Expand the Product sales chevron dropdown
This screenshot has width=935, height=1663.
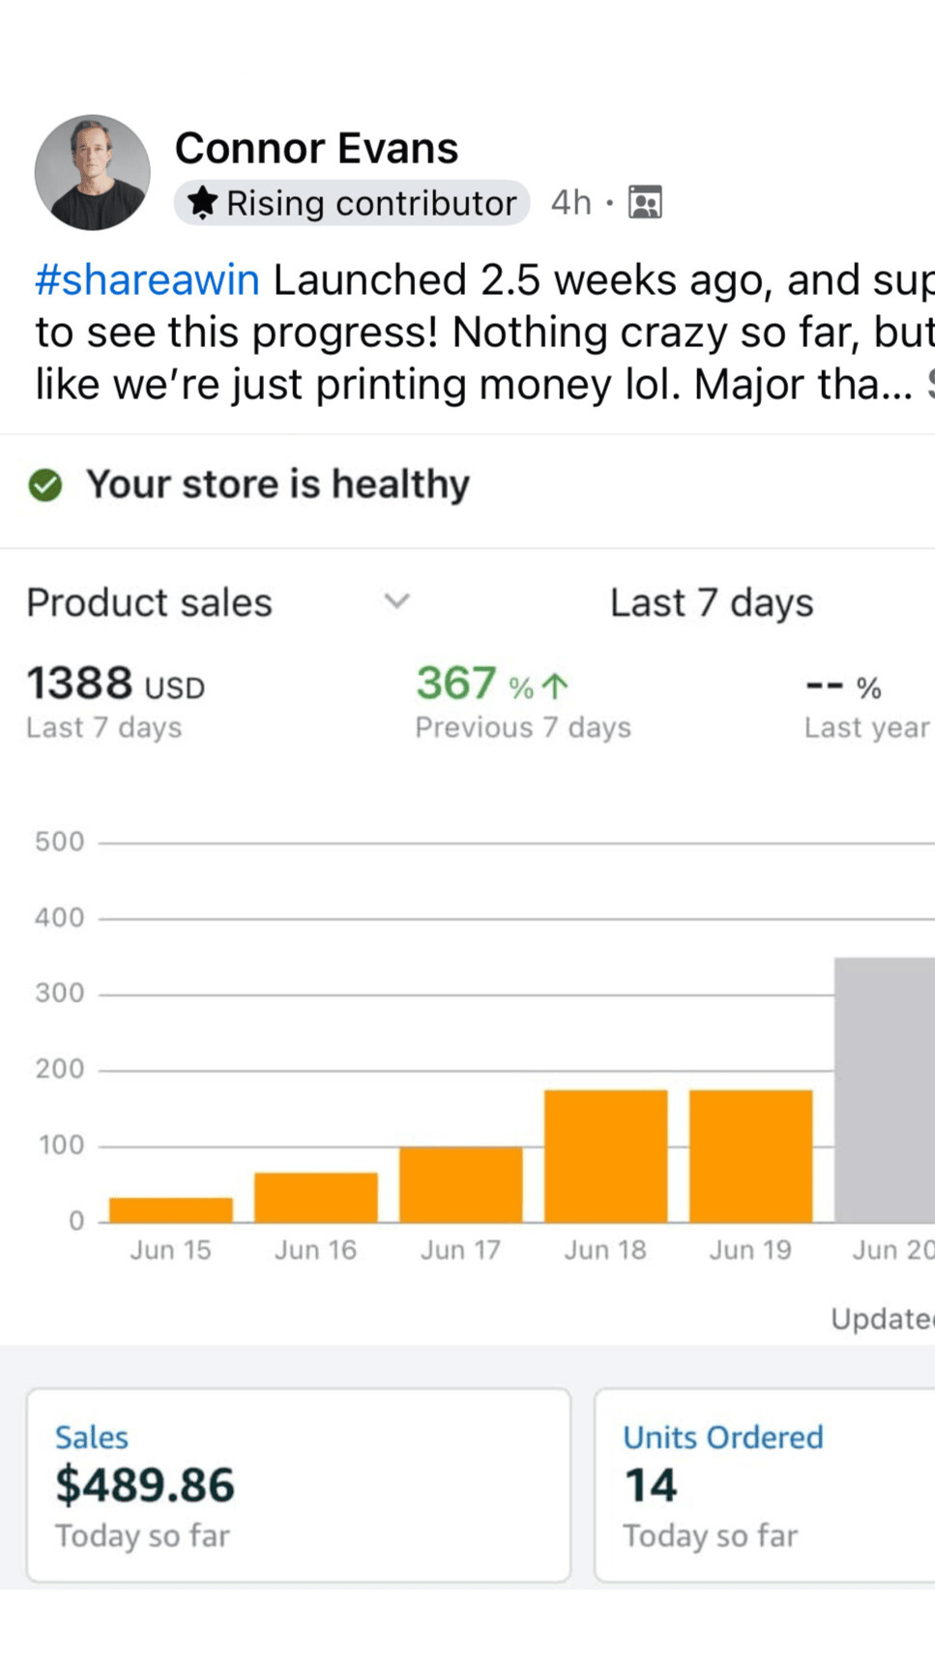click(396, 601)
